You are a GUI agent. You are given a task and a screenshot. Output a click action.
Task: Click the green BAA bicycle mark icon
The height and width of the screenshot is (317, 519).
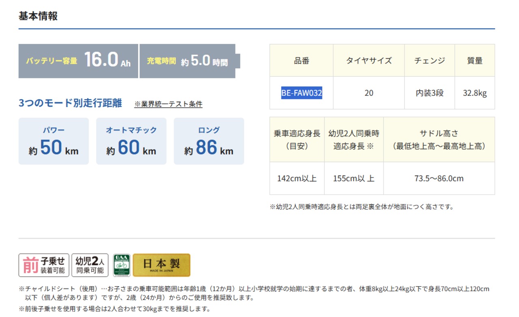(122, 265)
